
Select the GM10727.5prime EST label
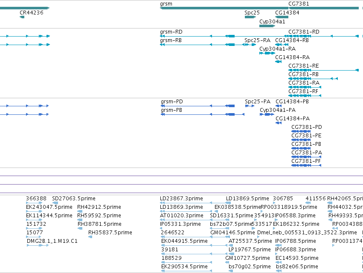248,258
